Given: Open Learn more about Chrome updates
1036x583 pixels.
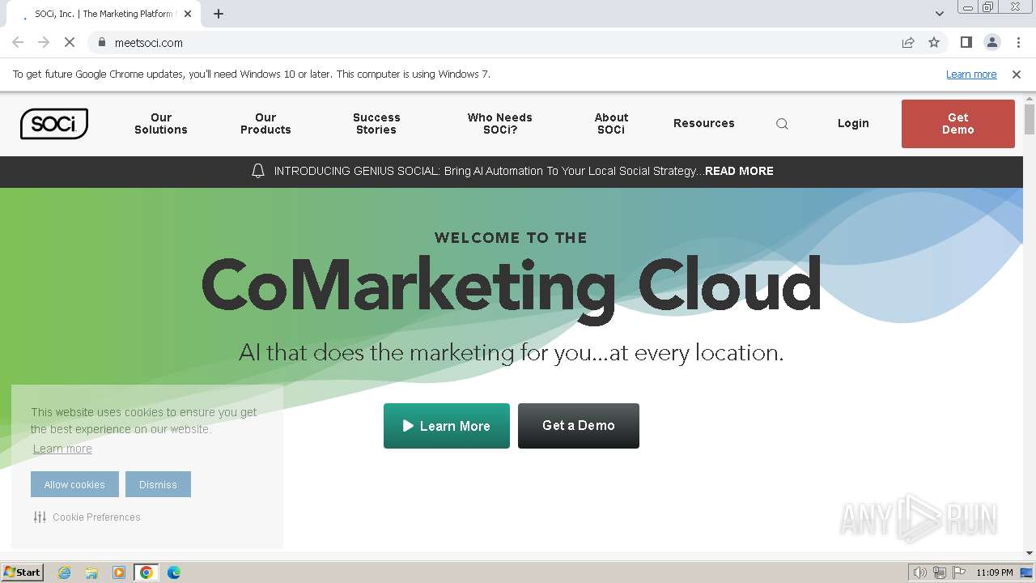Looking at the screenshot, I should (971, 74).
